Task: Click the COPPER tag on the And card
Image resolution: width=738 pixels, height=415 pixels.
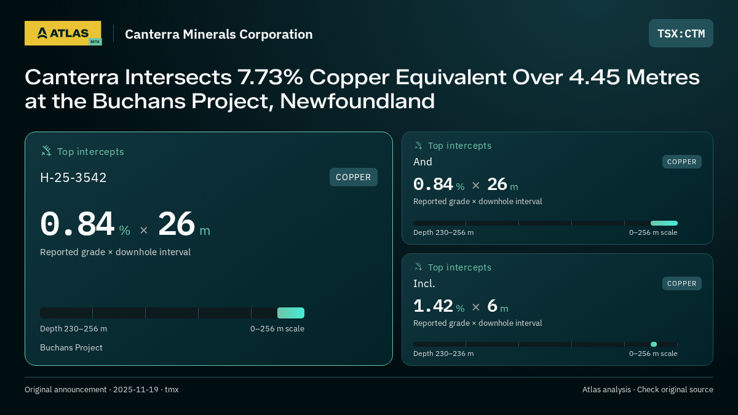Action: 682,162
